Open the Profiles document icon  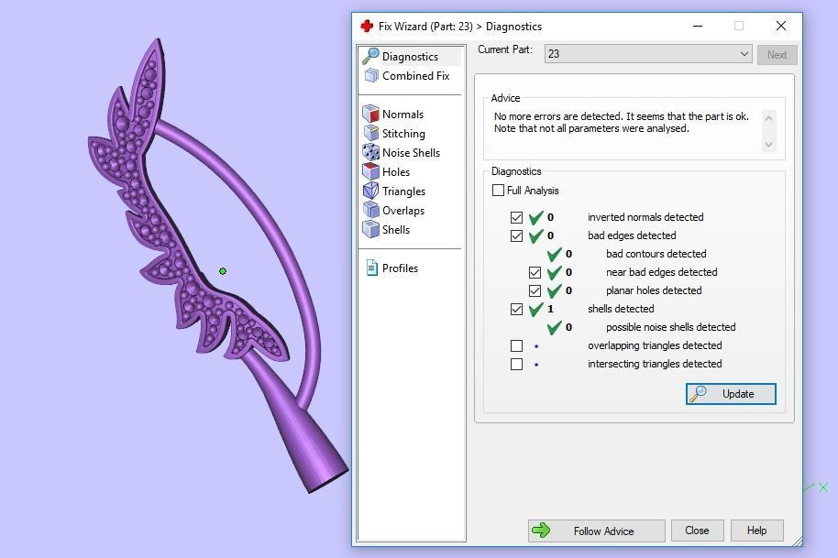371,268
